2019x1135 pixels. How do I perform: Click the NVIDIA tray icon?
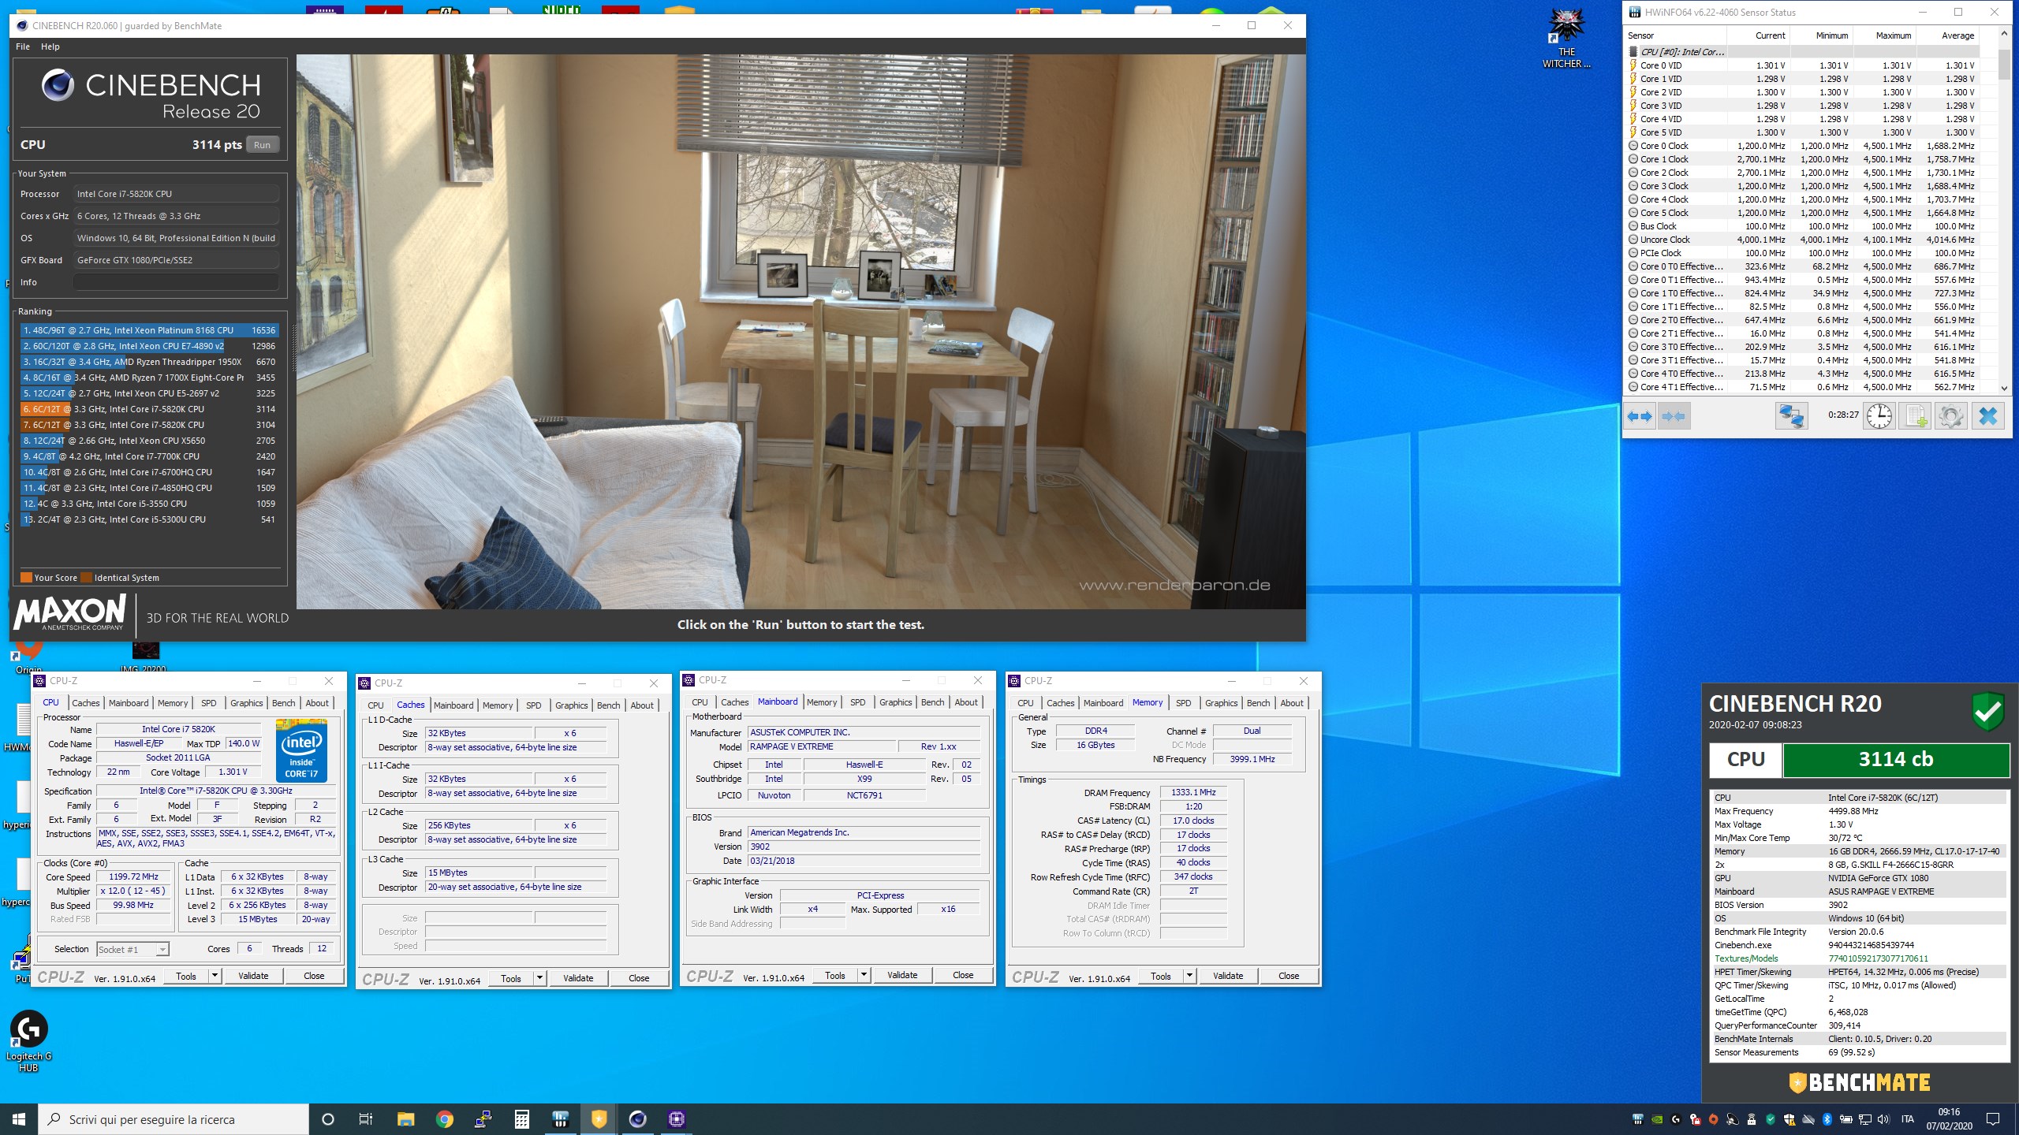click(1656, 1119)
